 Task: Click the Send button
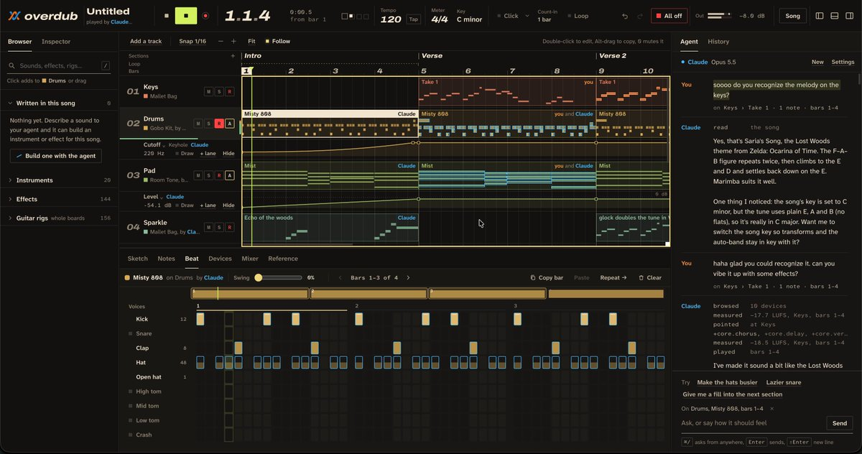click(x=839, y=423)
